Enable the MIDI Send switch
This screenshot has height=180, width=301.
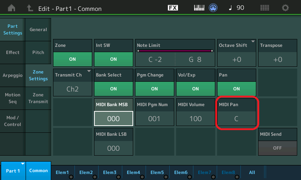pos(277,148)
